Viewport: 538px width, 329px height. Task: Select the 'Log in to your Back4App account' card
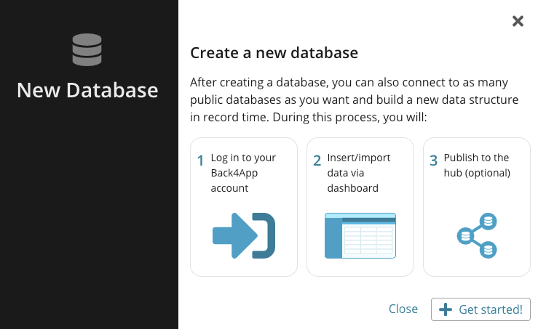point(244,207)
